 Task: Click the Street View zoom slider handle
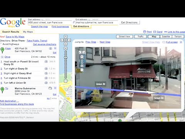pyautogui.click(x=82, y=66)
